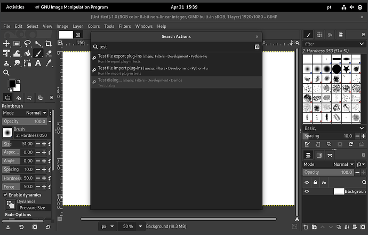Open Activities overview
The width and height of the screenshot is (368, 235).
tap(15, 7)
